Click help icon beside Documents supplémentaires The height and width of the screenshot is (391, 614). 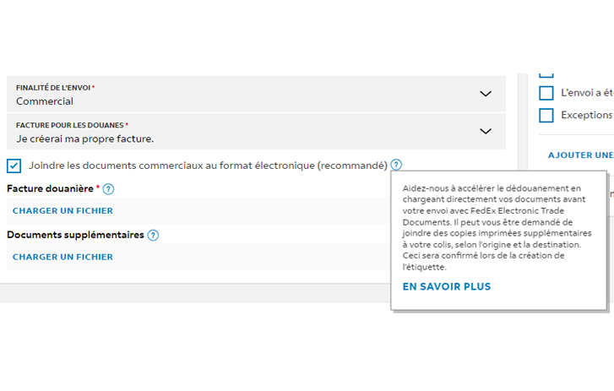pyautogui.click(x=153, y=236)
